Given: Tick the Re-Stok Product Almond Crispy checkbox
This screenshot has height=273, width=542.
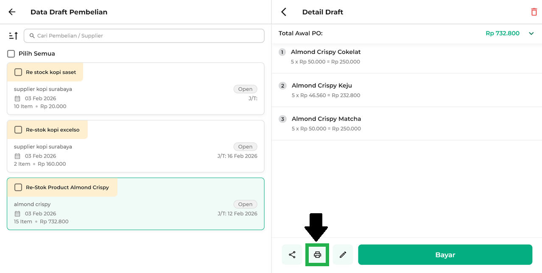Looking at the screenshot, I should point(18,187).
